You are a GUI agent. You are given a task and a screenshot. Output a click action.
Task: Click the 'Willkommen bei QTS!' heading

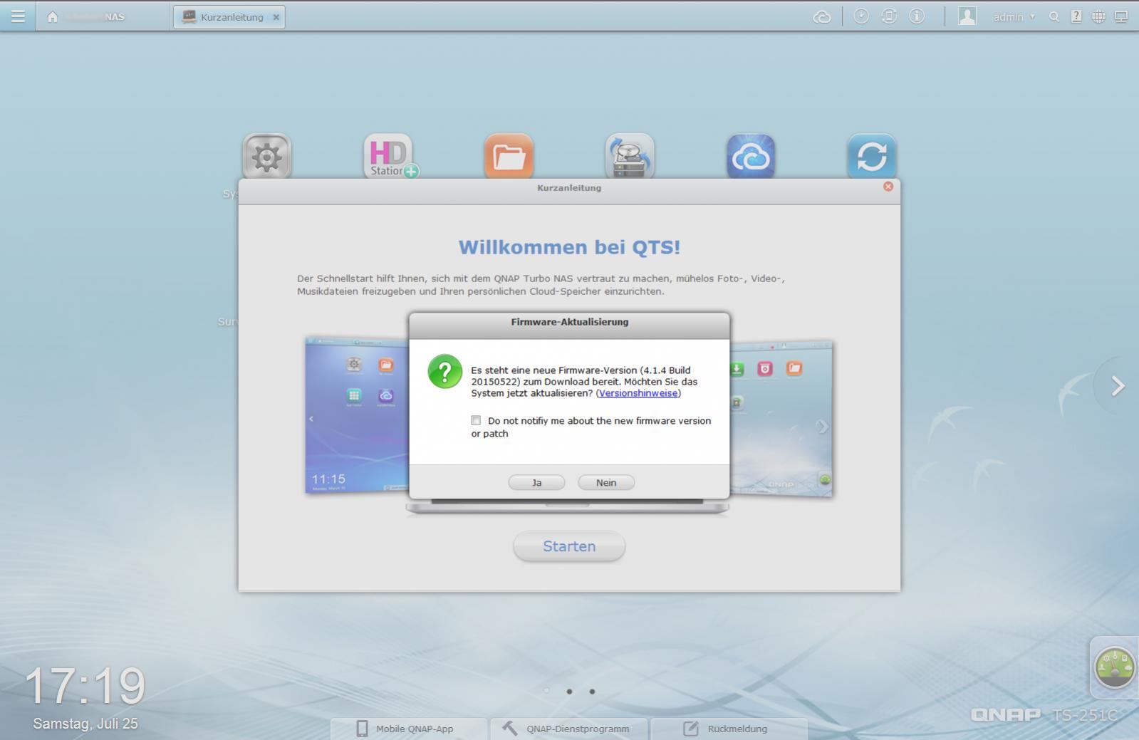569,247
